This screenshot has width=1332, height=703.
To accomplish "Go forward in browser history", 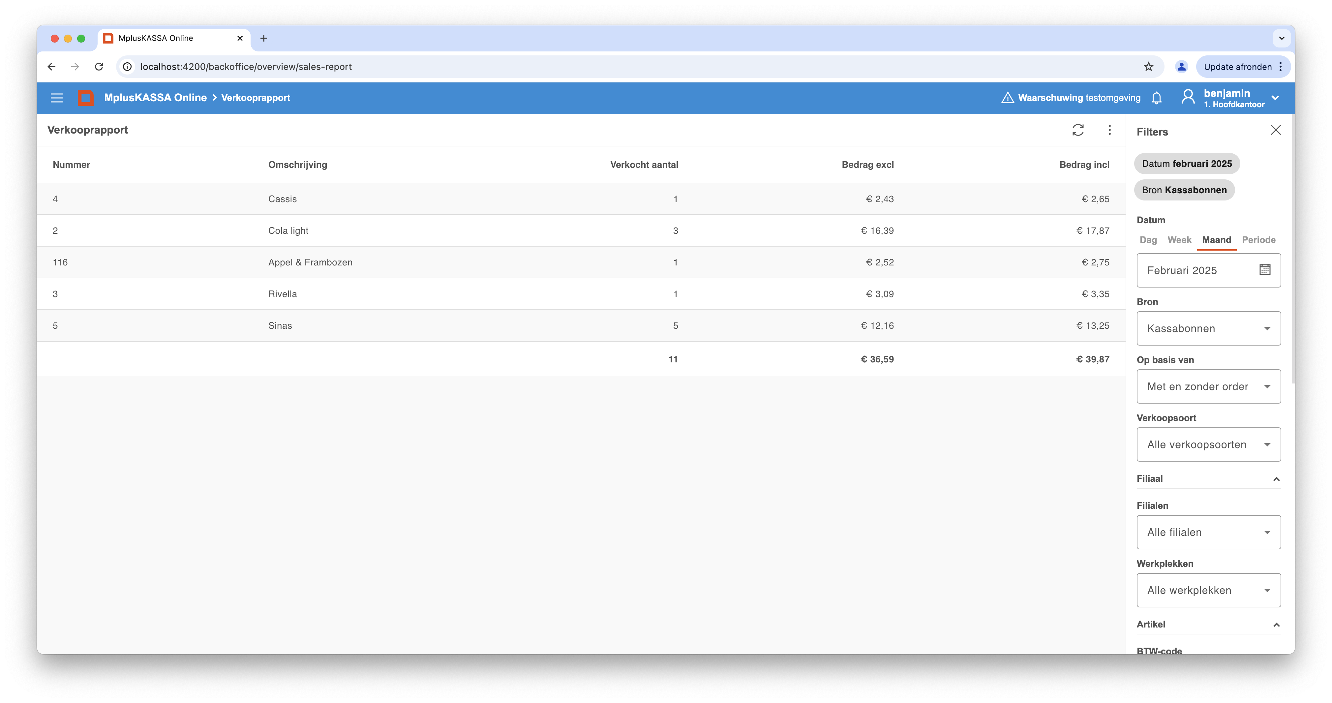I will tap(75, 66).
